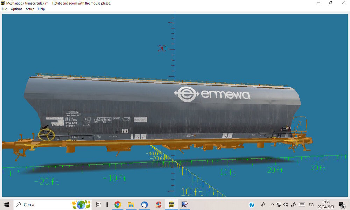Show hidden tray icons with the chevron
This screenshot has height=210, width=350.
[x=272, y=204]
